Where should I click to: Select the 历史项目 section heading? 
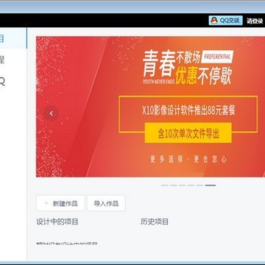tap(155, 222)
